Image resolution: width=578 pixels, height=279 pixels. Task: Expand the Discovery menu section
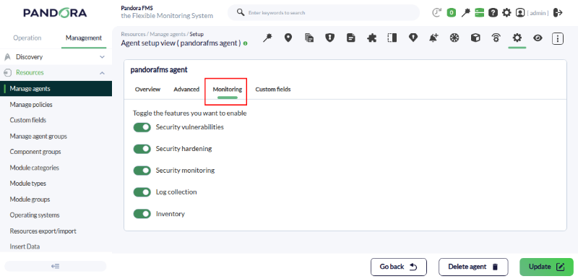tap(56, 57)
